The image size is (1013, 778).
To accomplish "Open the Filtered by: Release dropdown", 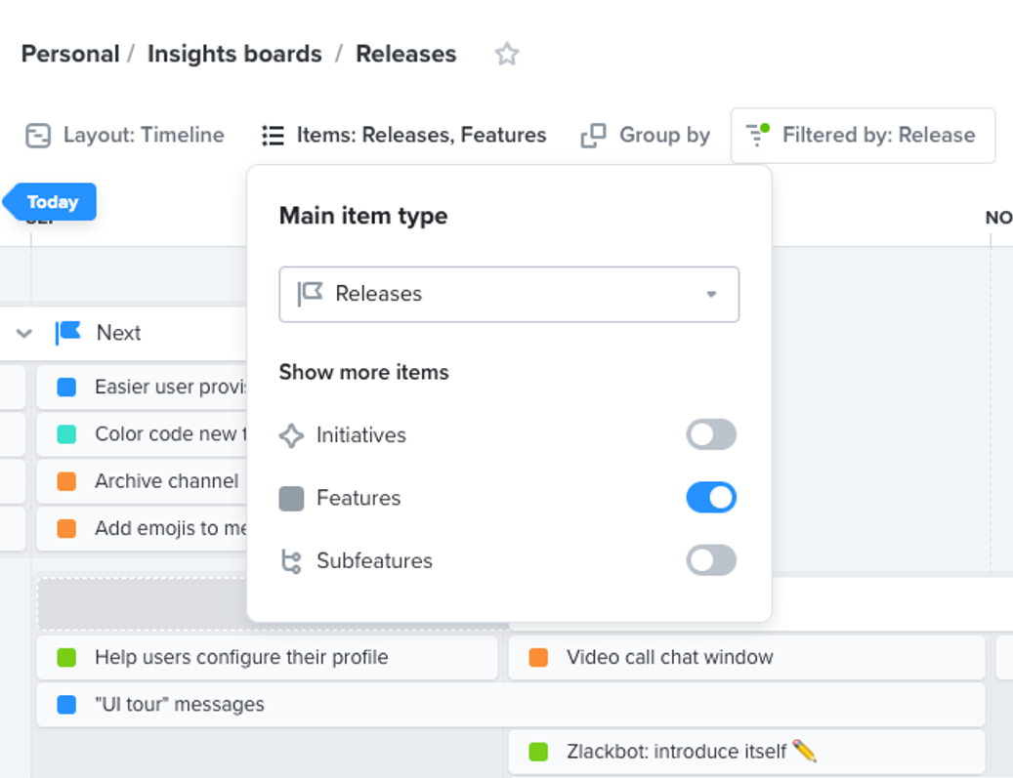I will [863, 136].
